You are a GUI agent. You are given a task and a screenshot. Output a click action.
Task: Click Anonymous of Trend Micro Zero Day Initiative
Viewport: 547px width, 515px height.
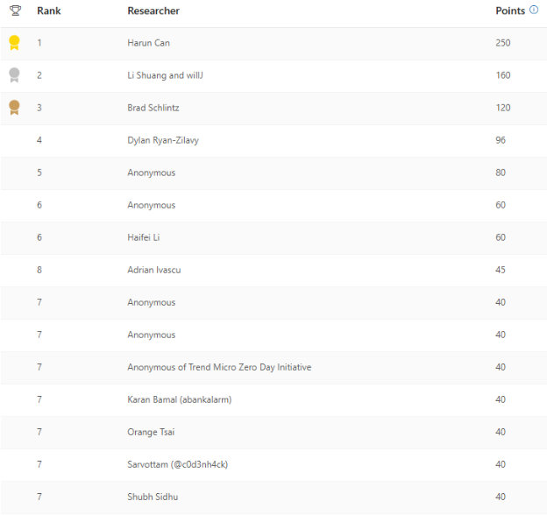(x=219, y=367)
